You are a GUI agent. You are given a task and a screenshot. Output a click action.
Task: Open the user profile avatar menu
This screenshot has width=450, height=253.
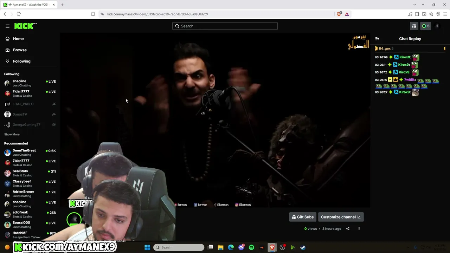pyautogui.click(x=438, y=26)
